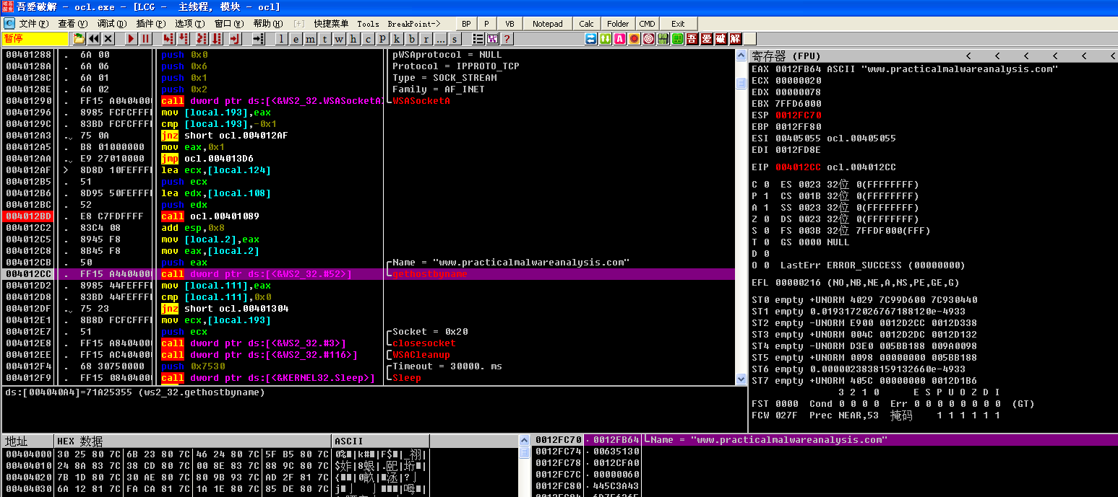Show CPU window via 'c' icon
Image resolution: width=1118 pixels, height=497 pixels.
pyautogui.click(x=368, y=39)
